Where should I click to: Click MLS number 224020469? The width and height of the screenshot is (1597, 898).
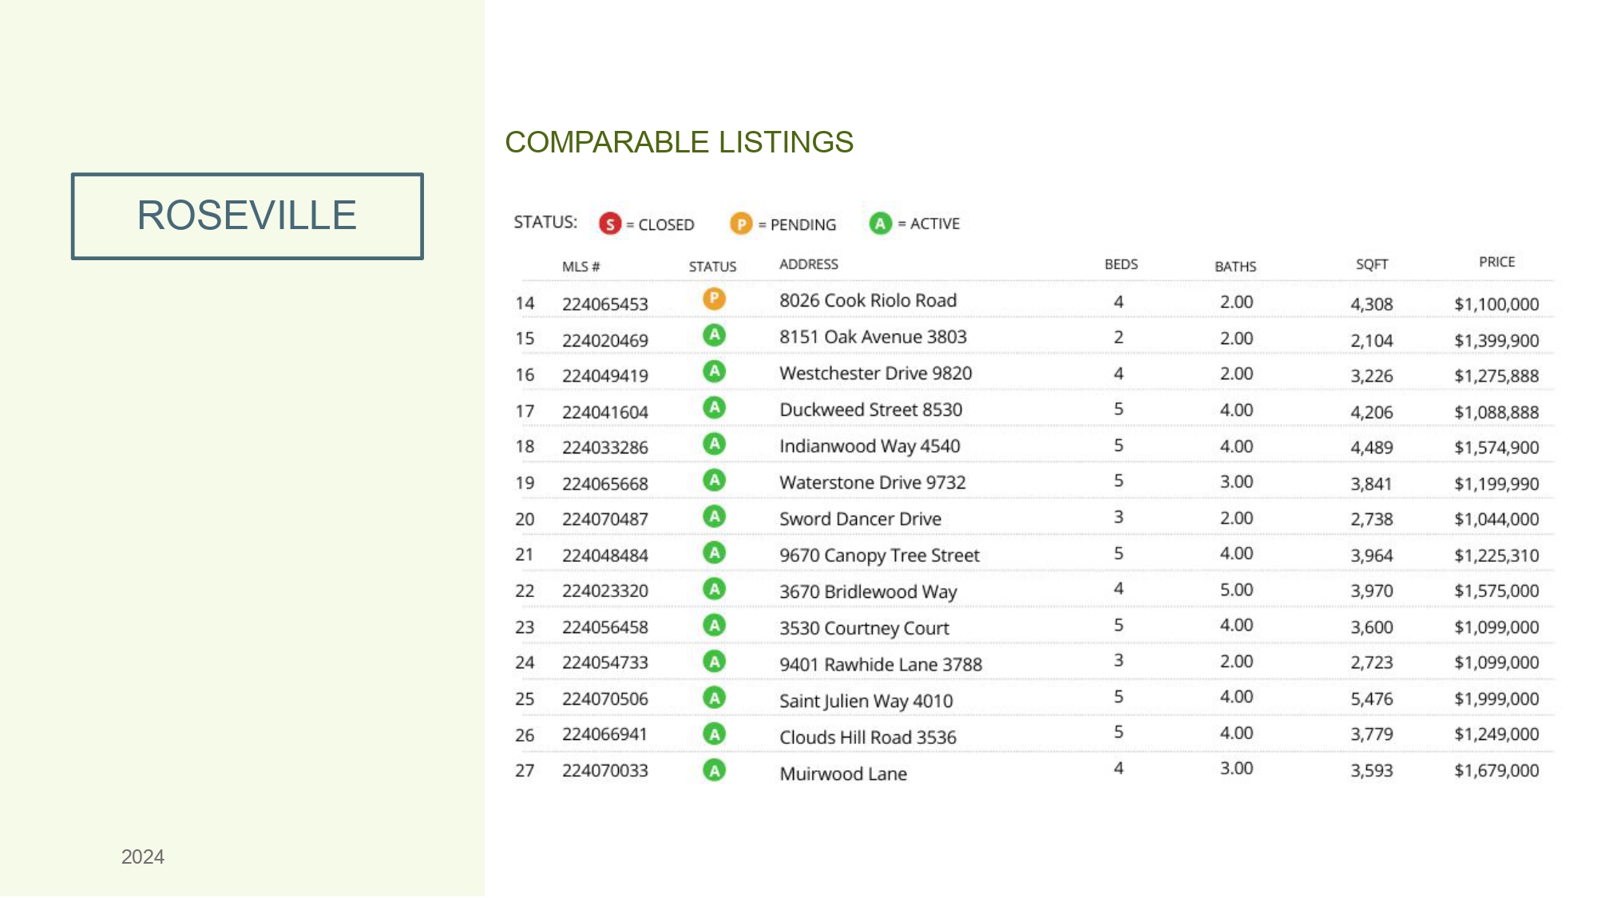(x=605, y=341)
